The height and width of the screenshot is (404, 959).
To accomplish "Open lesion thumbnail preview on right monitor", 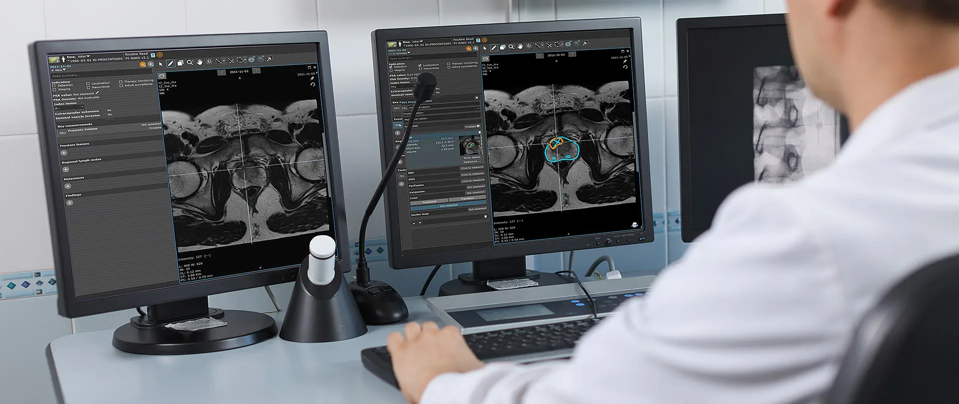I will point(471,146).
